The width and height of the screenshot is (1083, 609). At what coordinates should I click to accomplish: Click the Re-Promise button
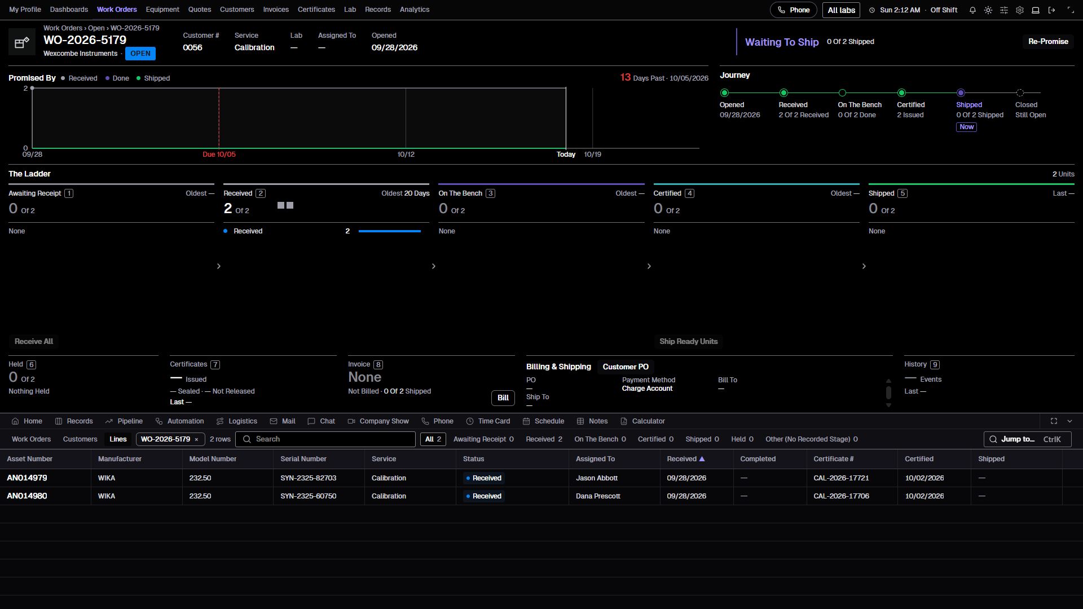pos(1048,42)
